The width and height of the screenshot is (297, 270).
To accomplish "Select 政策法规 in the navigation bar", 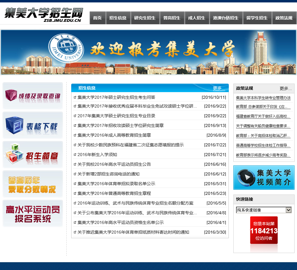I will pyautogui.click(x=284, y=18).
